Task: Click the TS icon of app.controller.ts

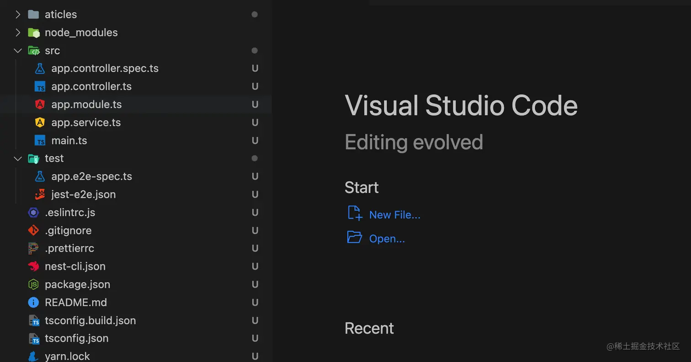Action: click(40, 87)
